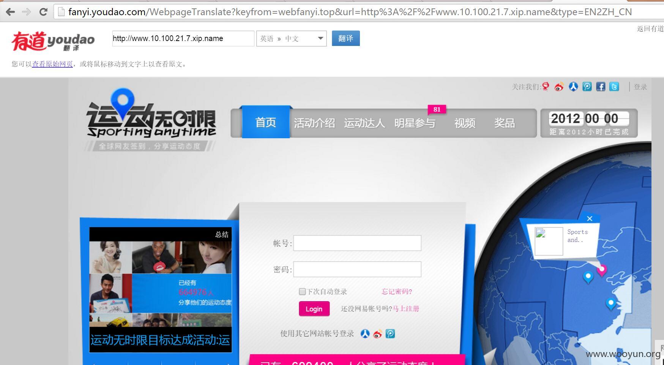Image resolution: width=664 pixels, height=365 pixels.
Task: Click the browser back arrow
Action: (x=10, y=12)
